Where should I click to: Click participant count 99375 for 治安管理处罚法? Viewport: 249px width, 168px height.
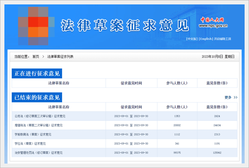(177, 153)
